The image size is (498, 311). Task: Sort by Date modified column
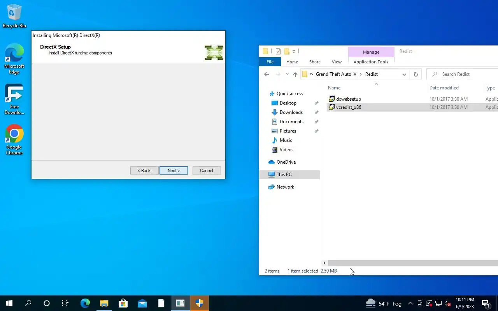[444, 88]
